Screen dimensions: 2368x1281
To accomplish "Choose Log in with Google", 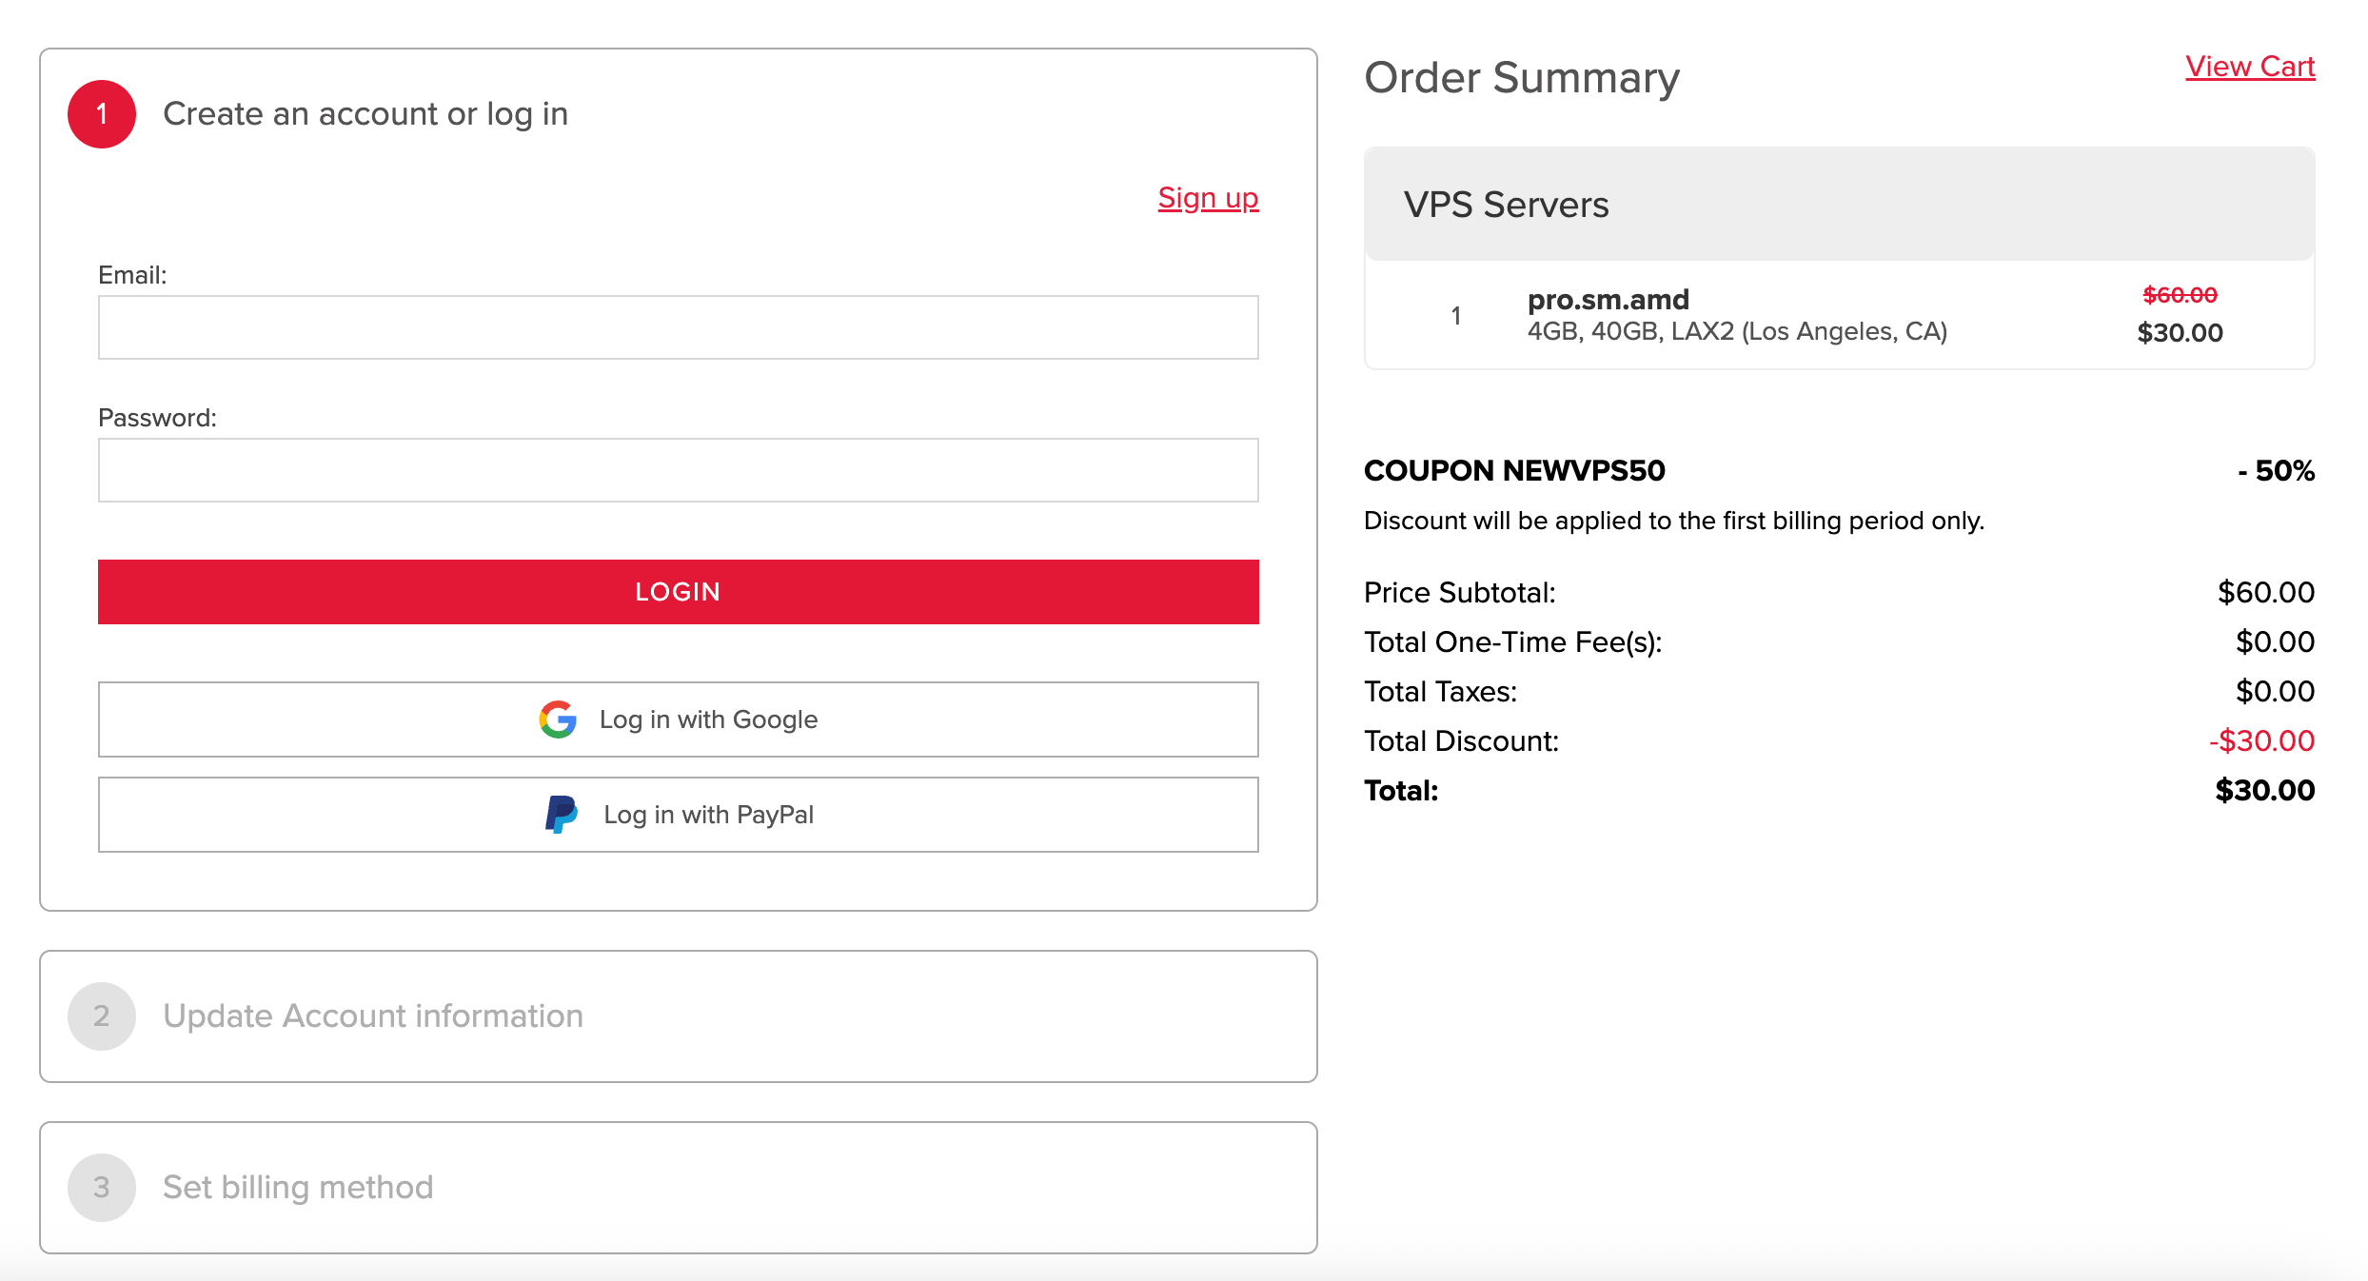I will [679, 719].
